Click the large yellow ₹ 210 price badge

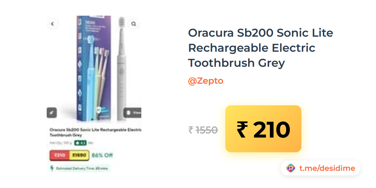263,129
